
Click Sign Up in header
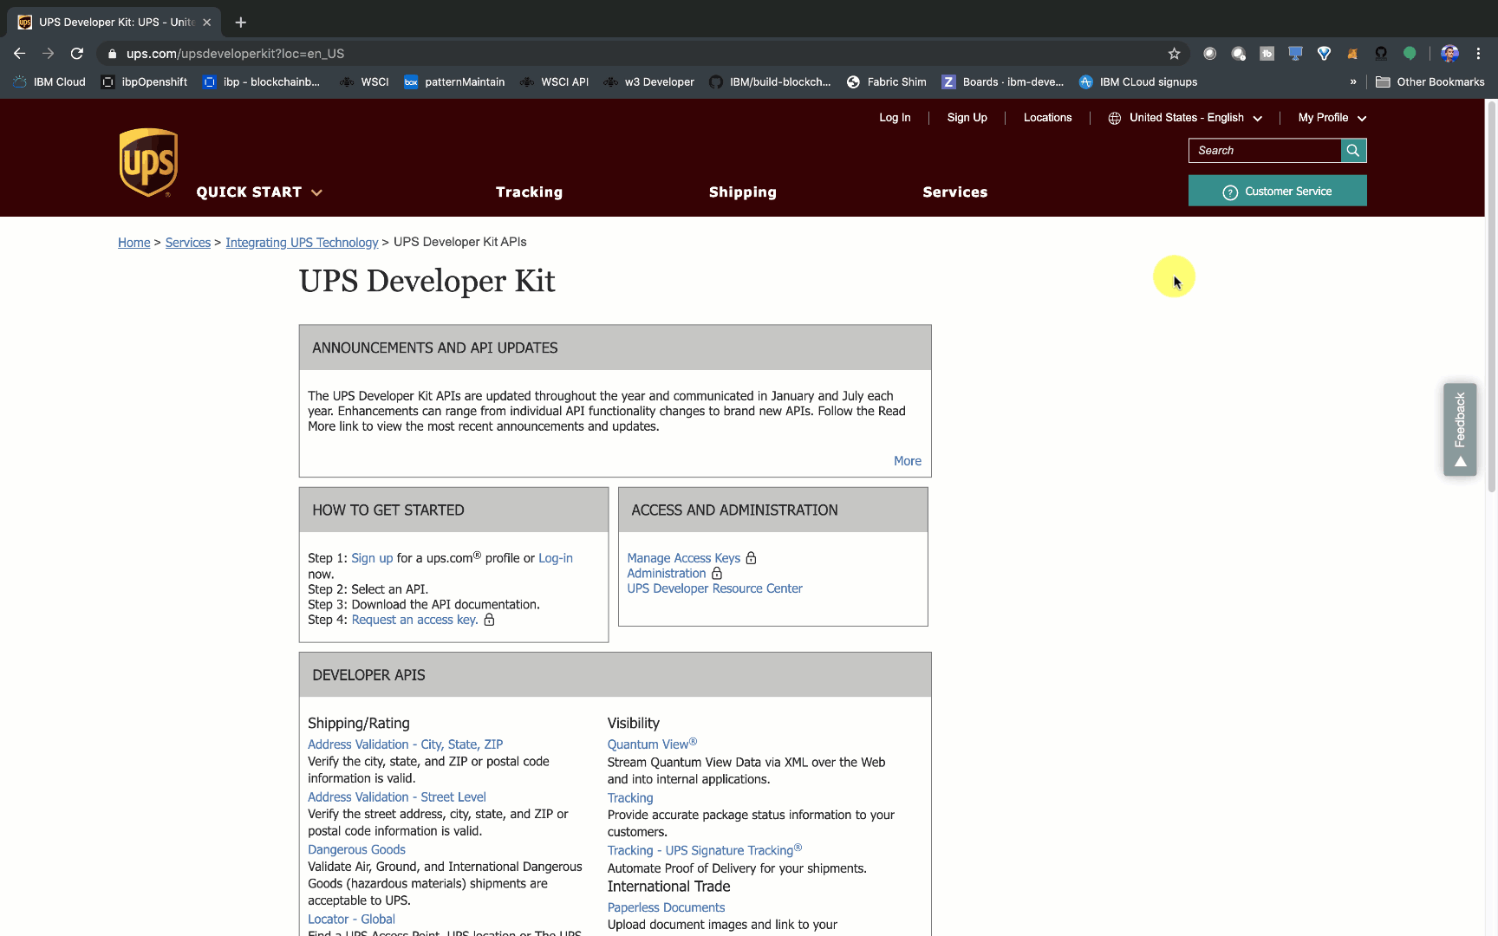point(967,118)
